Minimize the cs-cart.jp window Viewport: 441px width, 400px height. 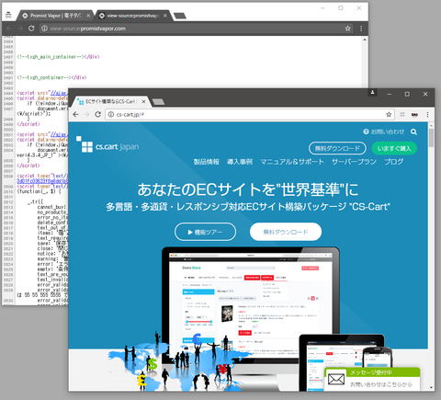[389, 94]
